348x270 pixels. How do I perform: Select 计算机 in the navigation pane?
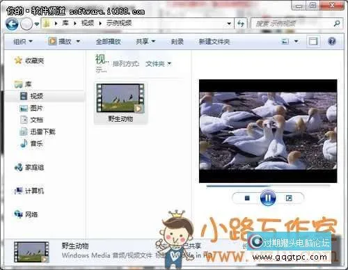(x=34, y=191)
